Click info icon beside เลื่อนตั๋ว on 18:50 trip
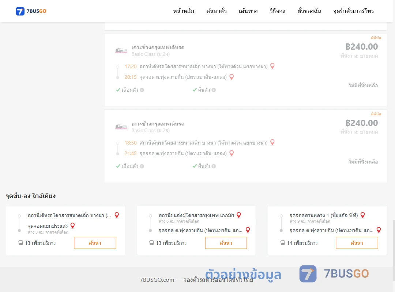The height and width of the screenshot is (292, 395). 142,166
